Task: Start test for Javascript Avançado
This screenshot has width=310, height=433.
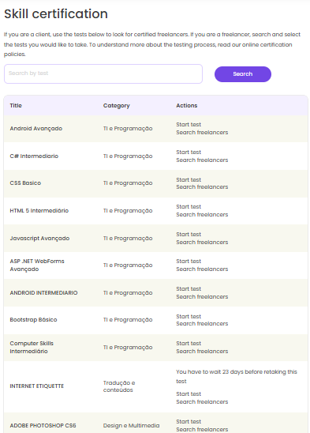Action: [x=189, y=235]
